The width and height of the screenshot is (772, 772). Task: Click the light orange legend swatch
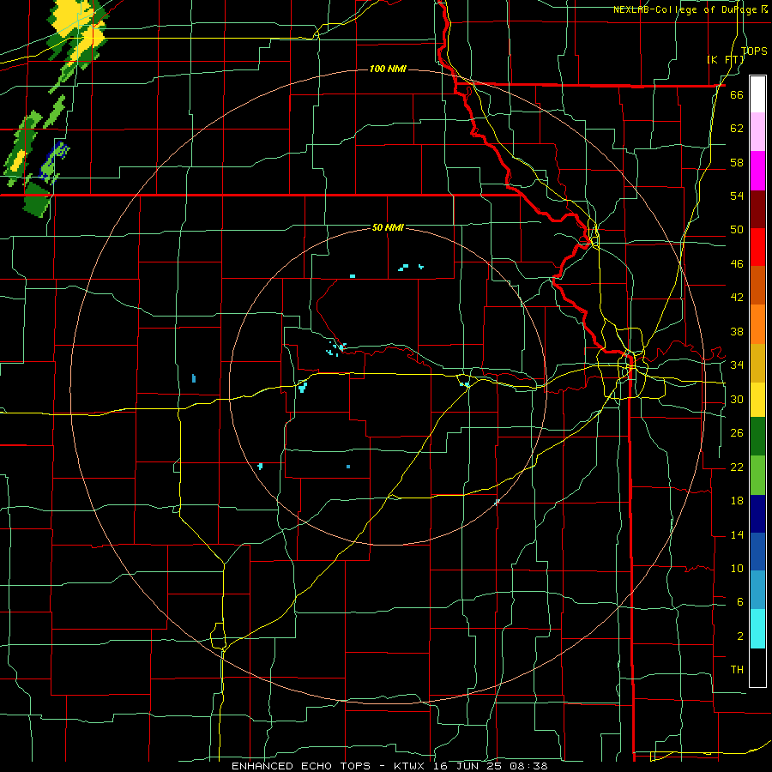coord(757,324)
